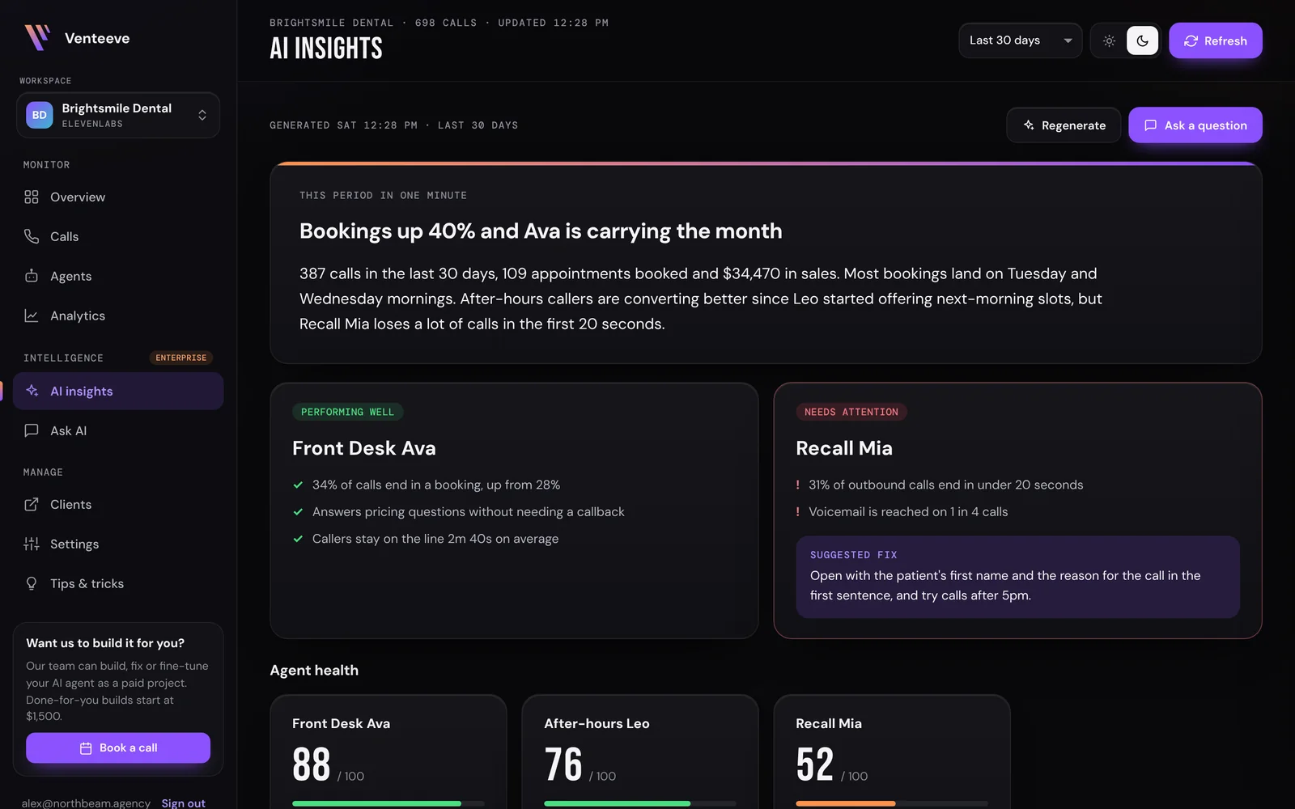
Task: Click the Book a call button
Action: (118, 748)
